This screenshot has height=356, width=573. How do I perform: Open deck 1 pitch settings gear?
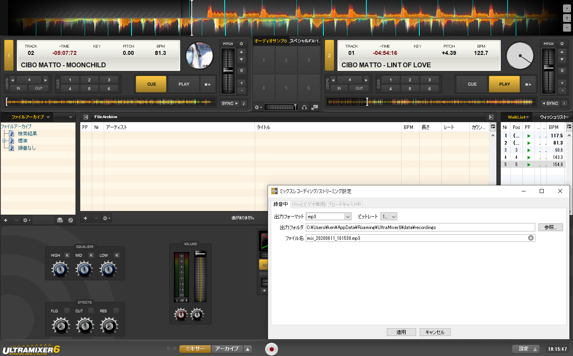(x=241, y=44)
